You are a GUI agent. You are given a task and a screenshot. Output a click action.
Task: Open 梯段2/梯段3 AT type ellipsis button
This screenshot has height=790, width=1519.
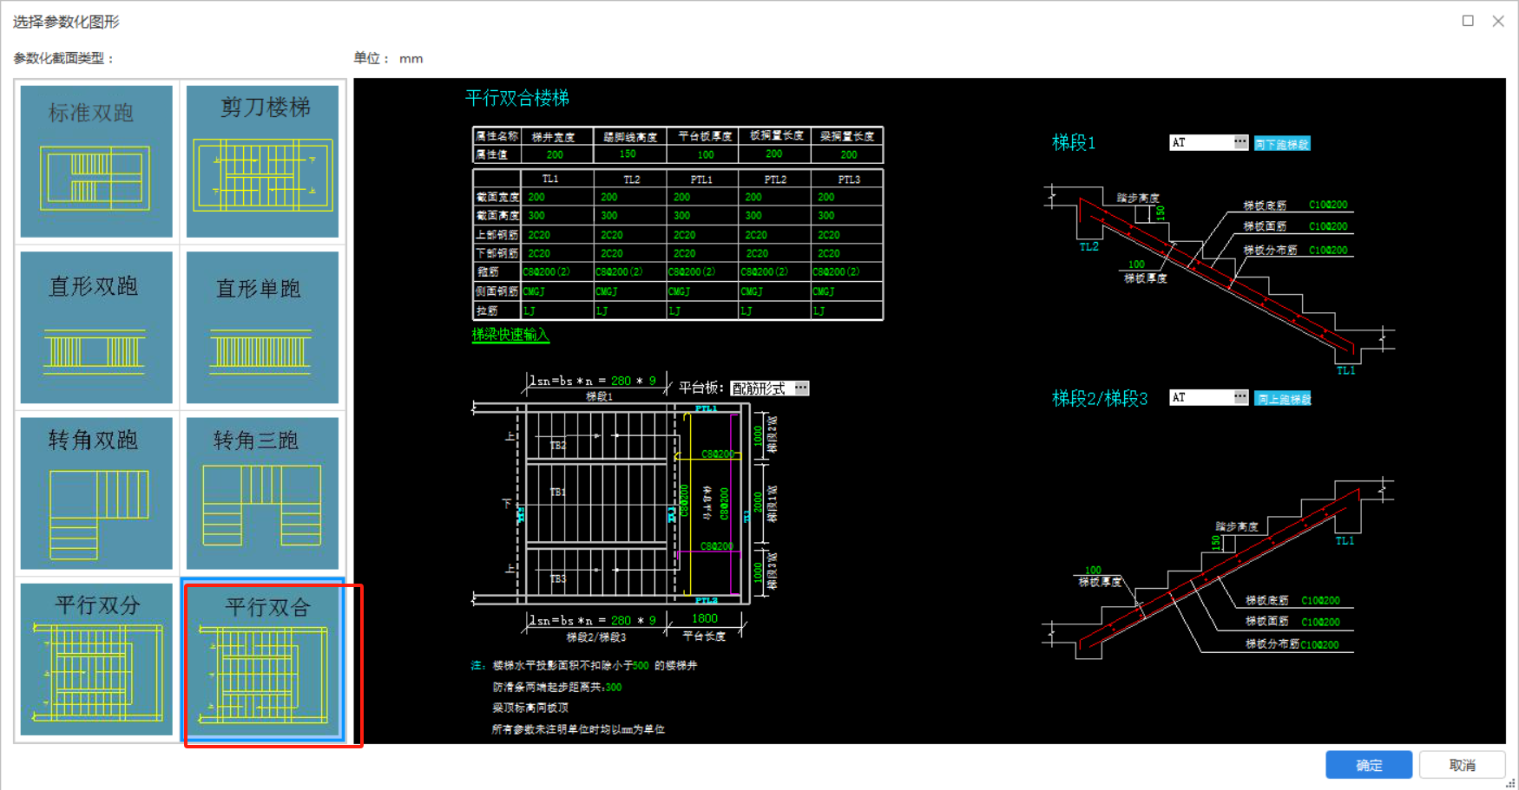tap(1240, 397)
